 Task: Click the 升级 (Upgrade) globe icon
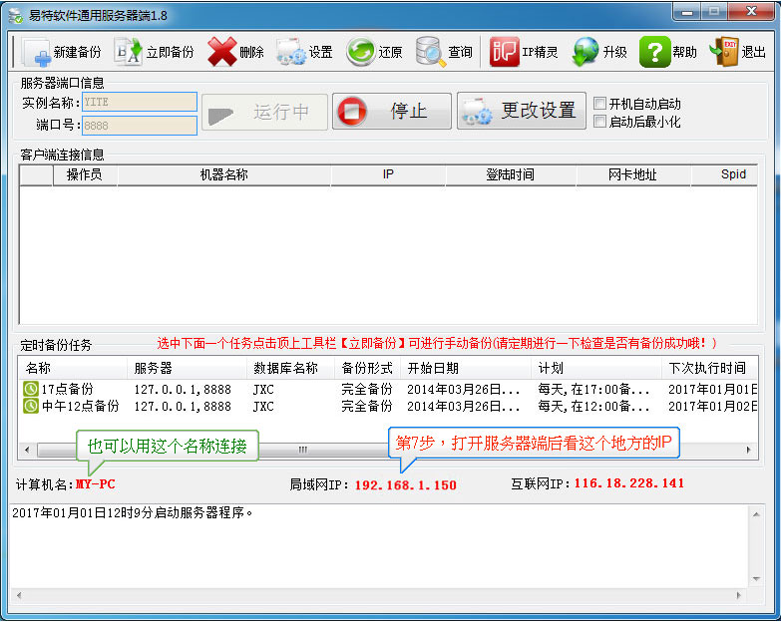pos(586,52)
